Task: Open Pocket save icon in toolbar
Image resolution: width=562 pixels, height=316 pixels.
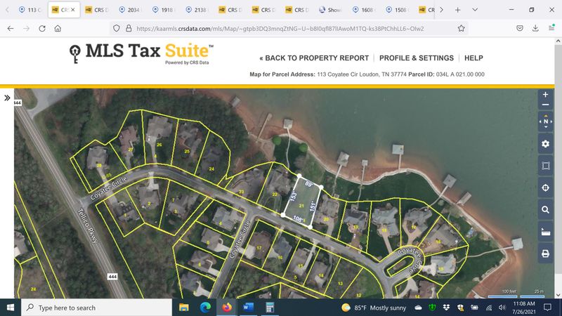Action: [520, 28]
